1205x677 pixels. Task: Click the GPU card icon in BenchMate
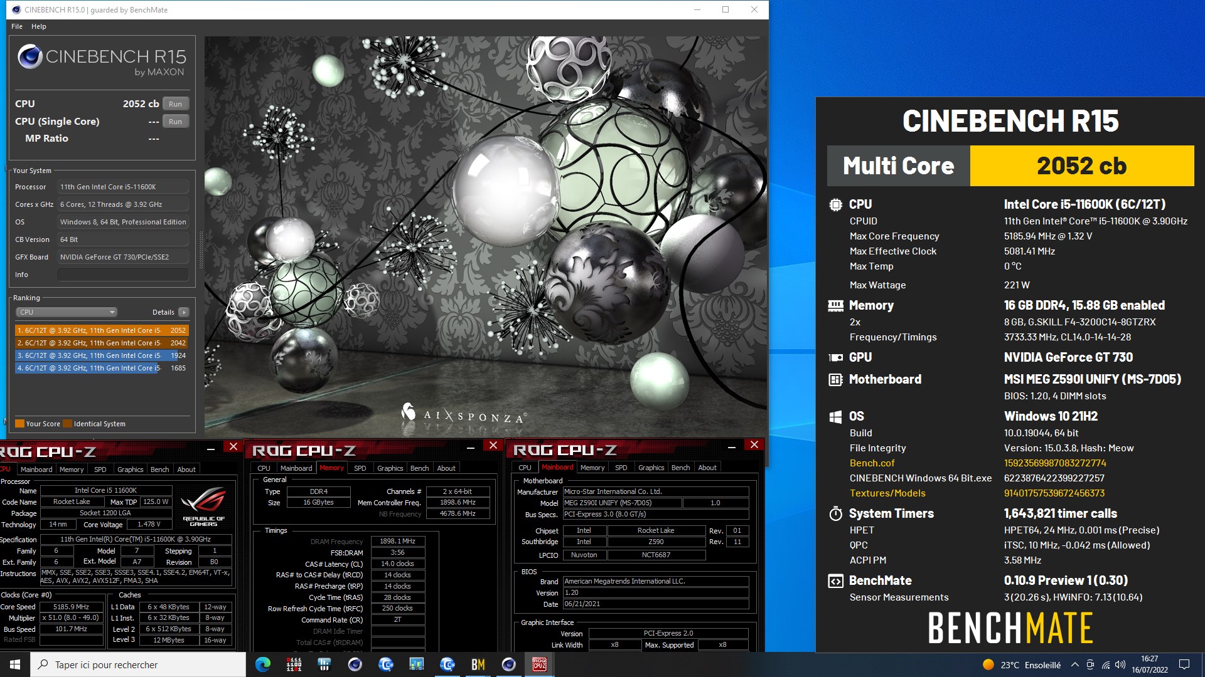tap(835, 357)
